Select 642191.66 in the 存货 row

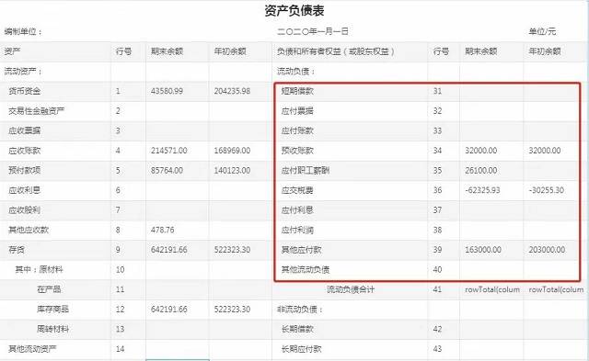[x=169, y=250]
